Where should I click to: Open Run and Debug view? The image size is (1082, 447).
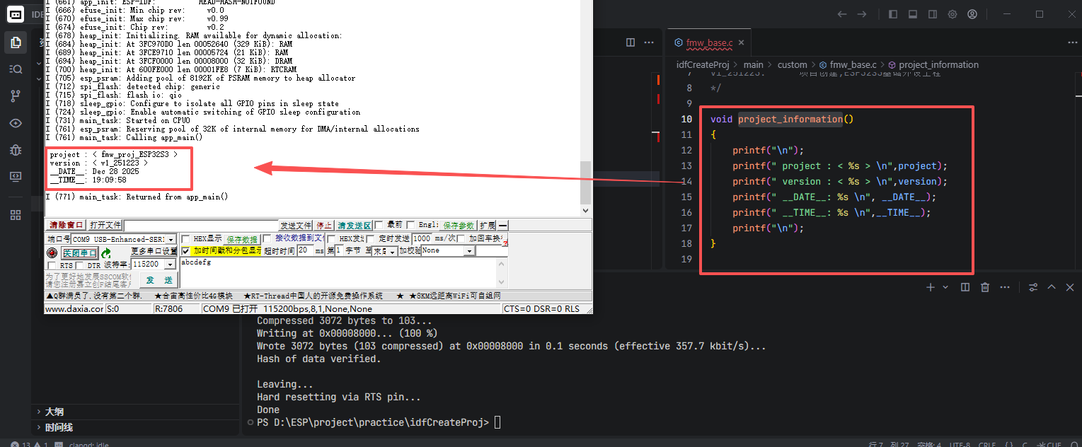point(16,150)
